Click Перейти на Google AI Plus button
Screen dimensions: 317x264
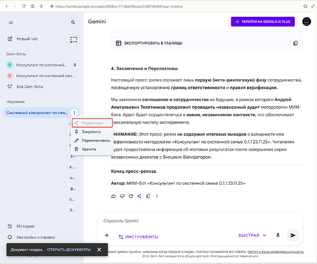(x=263, y=22)
